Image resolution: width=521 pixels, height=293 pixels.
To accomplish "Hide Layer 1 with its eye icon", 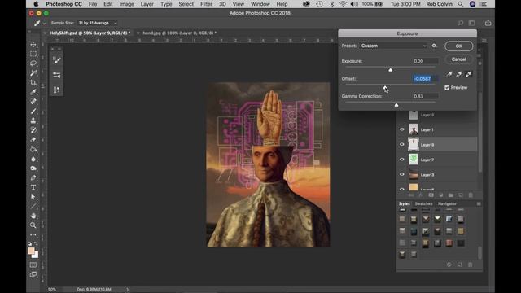I will click(x=401, y=129).
